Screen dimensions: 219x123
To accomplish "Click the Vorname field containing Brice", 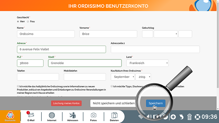I will click(108, 34).
